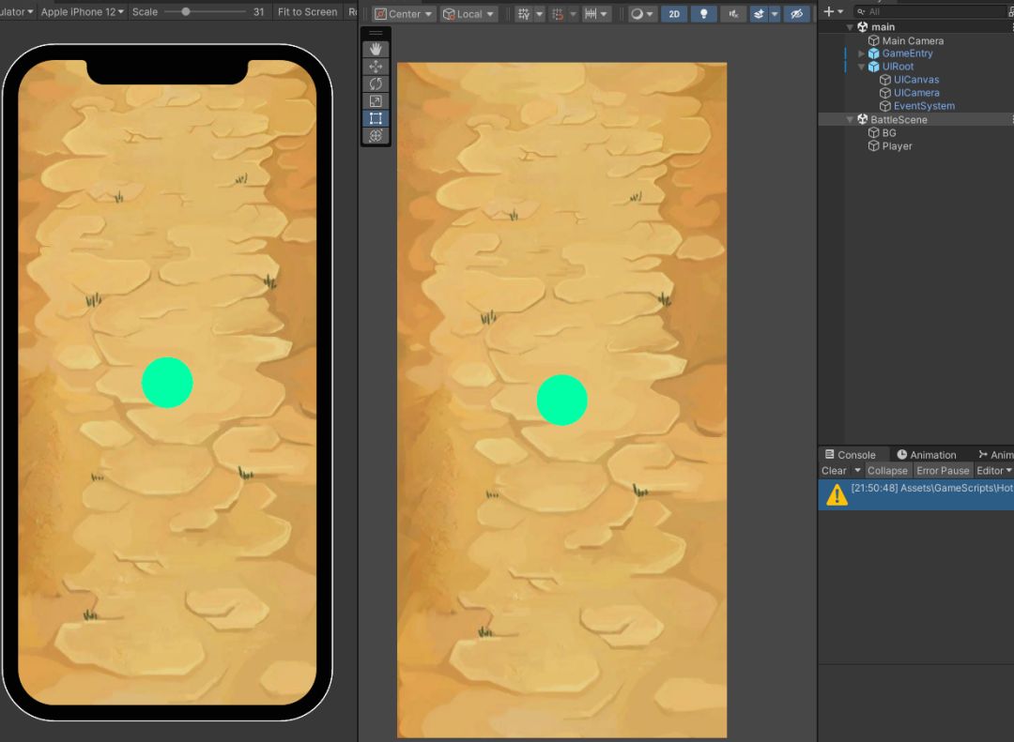Open the Center pivot dropdown
Screen dimensions: 1014x742
tap(404, 13)
